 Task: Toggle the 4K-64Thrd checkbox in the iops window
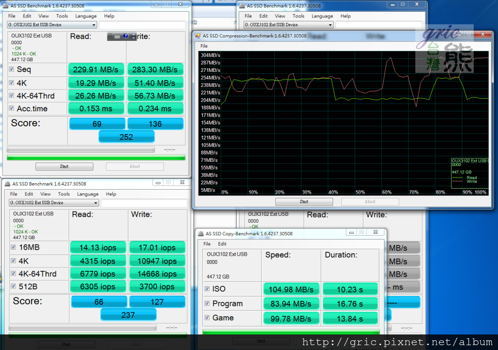(x=13, y=274)
